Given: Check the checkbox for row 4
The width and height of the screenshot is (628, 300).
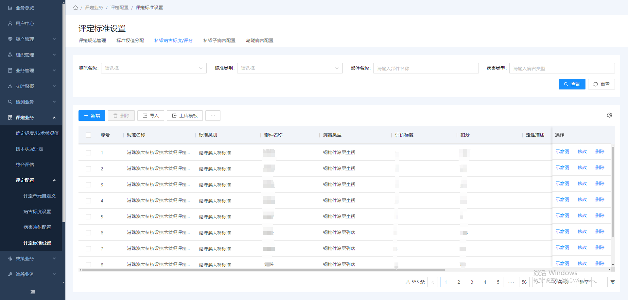Looking at the screenshot, I should tap(88, 201).
